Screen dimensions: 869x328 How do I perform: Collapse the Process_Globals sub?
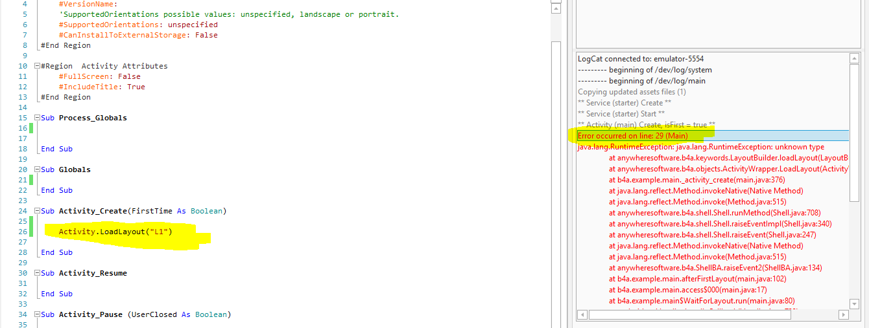coord(37,118)
